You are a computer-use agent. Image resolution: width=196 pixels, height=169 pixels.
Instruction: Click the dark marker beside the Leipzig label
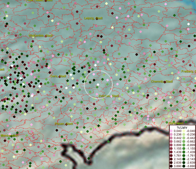(97, 19)
